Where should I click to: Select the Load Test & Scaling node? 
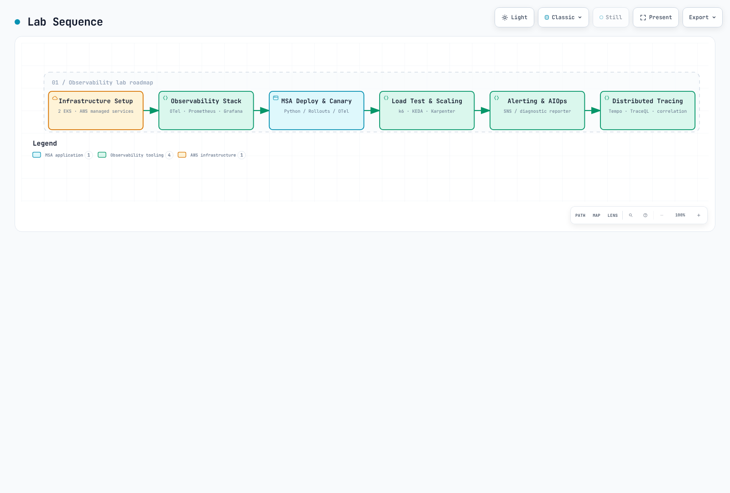[x=427, y=110]
